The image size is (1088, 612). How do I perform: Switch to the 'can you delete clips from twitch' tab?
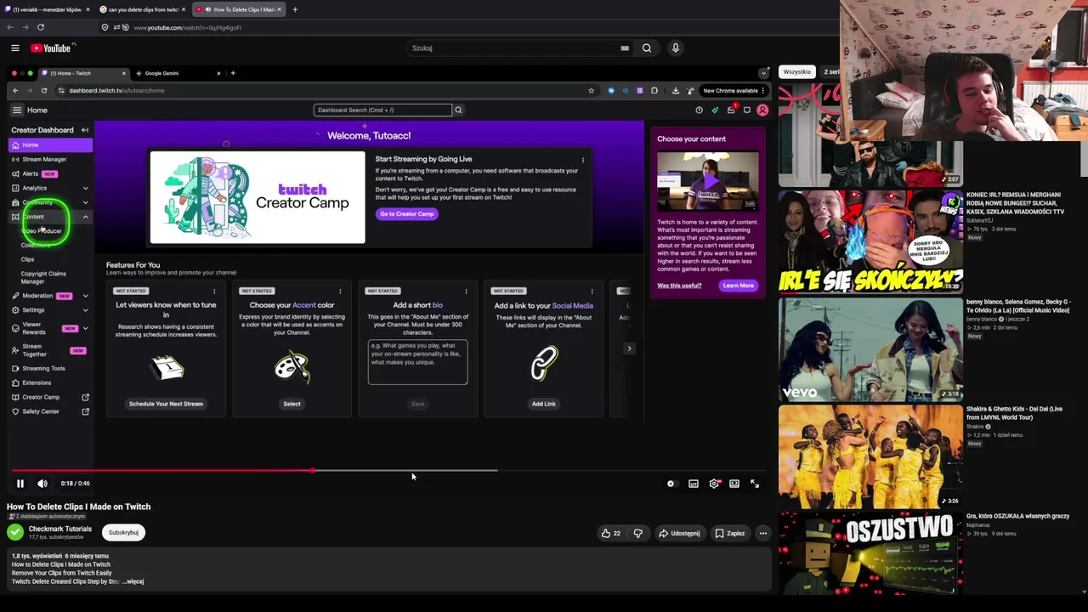[x=142, y=9]
